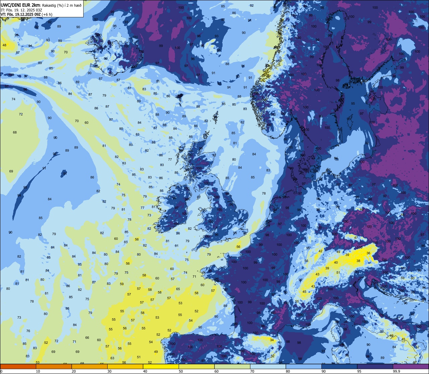
Task: Click the '99.9' tick label on the legend
Action: click(x=396, y=371)
